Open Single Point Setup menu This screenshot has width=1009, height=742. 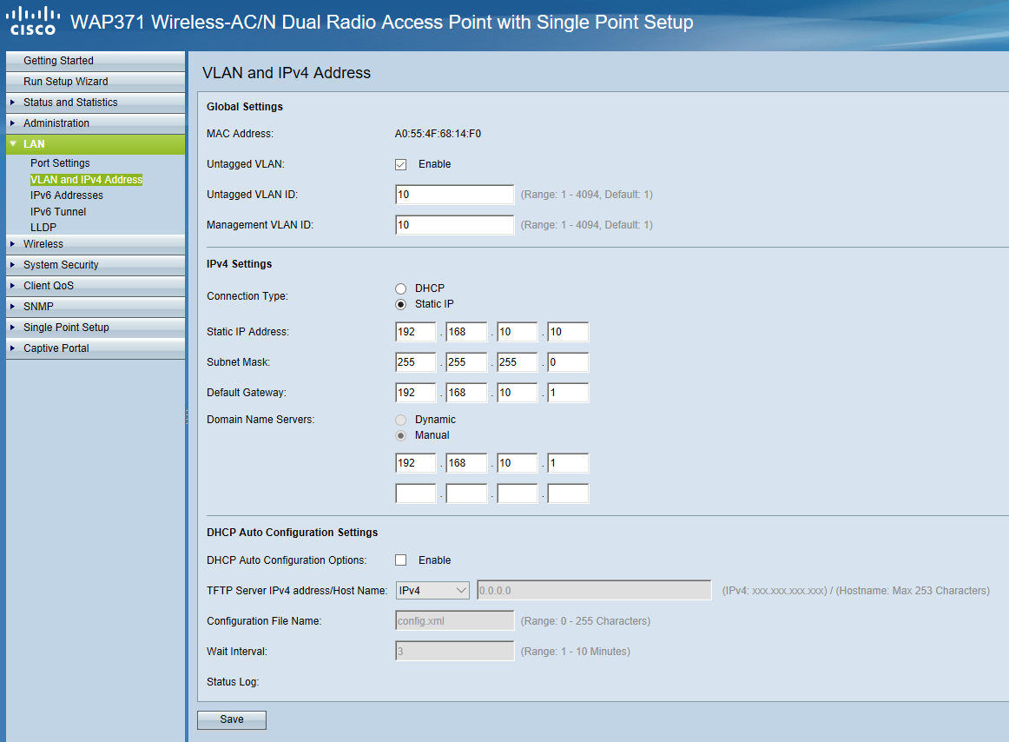pyautogui.click(x=96, y=328)
